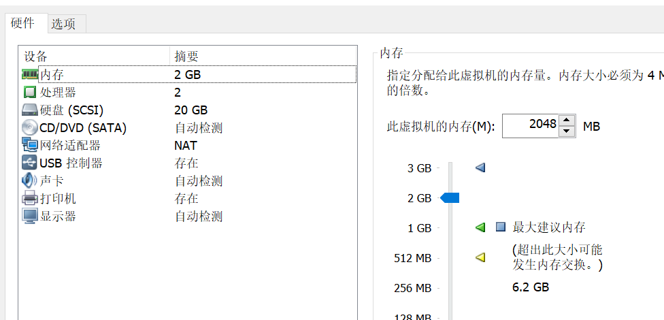Click the yellow triangle memory marker
Viewport: 664px width, 320px height.
480,257
